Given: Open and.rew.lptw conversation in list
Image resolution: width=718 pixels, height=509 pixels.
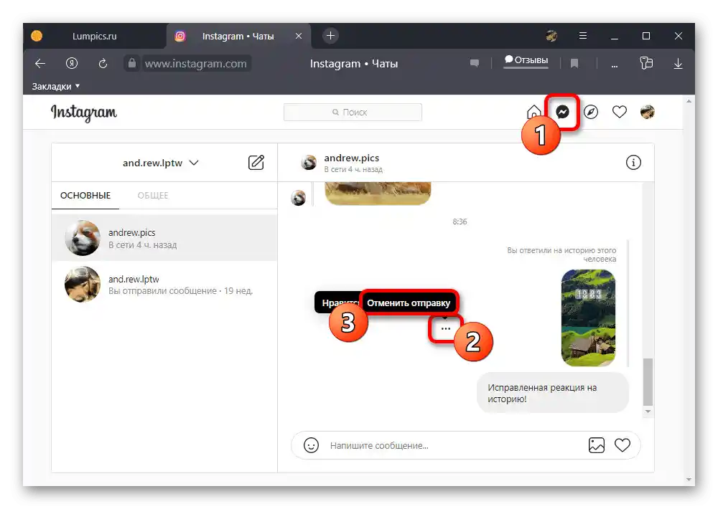Looking at the screenshot, I should click(x=164, y=285).
